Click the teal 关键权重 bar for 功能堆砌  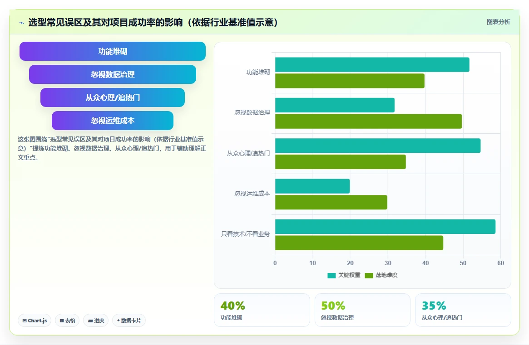pyautogui.click(x=372, y=65)
